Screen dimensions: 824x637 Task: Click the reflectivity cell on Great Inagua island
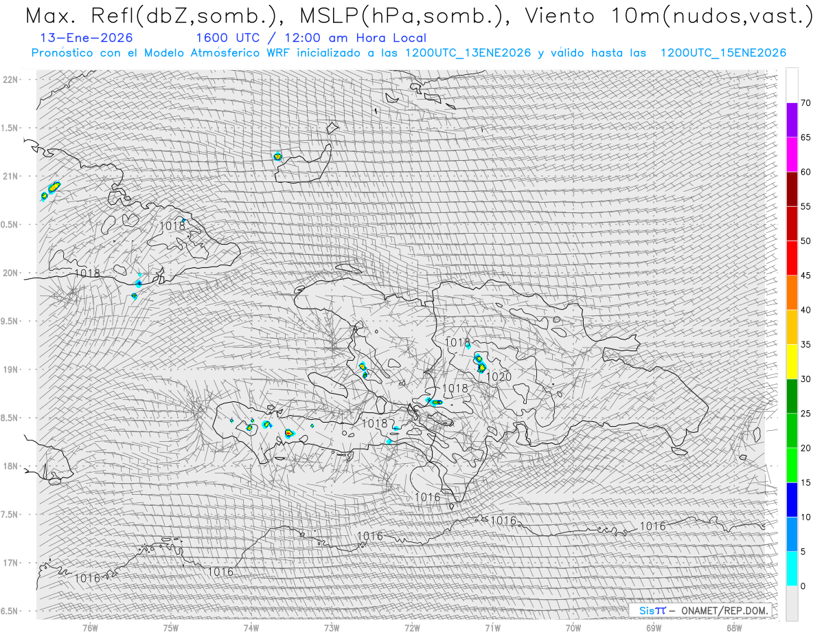pyautogui.click(x=277, y=157)
